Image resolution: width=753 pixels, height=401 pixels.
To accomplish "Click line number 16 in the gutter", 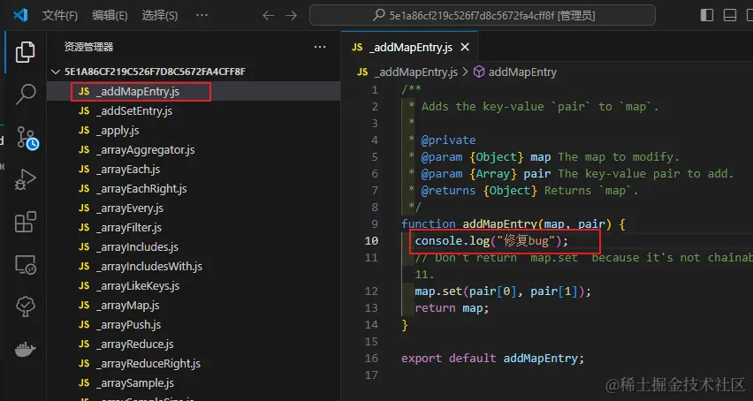I will point(371,358).
